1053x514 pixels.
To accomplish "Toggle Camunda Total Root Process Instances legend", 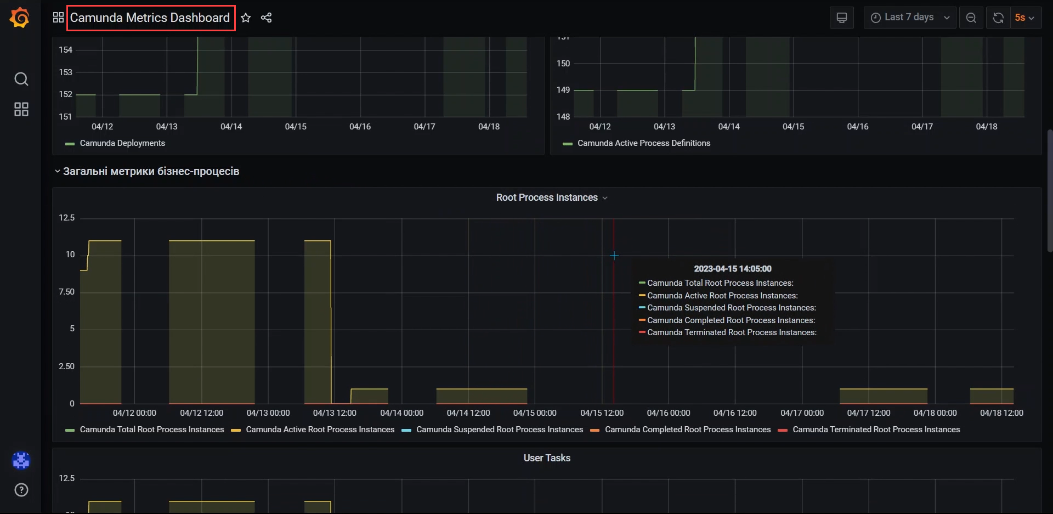I will click(152, 430).
